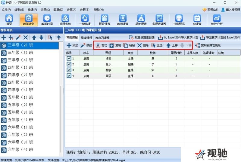Open the 排课条件 toolbar icon
The height and width of the screenshot is (162, 241).
65,20
